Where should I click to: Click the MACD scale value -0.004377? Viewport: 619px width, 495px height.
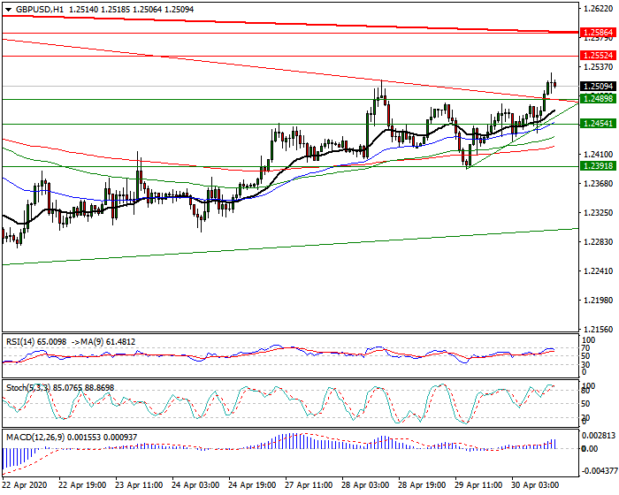click(599, 471)
